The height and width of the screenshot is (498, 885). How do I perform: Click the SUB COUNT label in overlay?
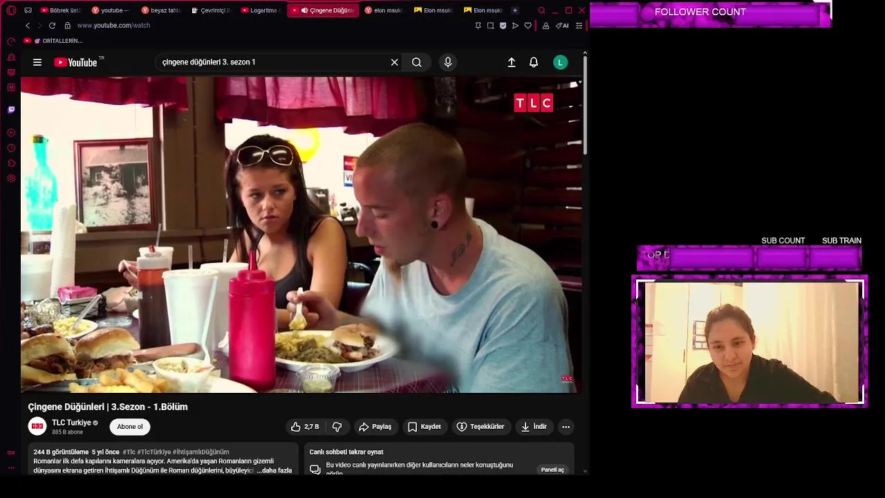783,241
